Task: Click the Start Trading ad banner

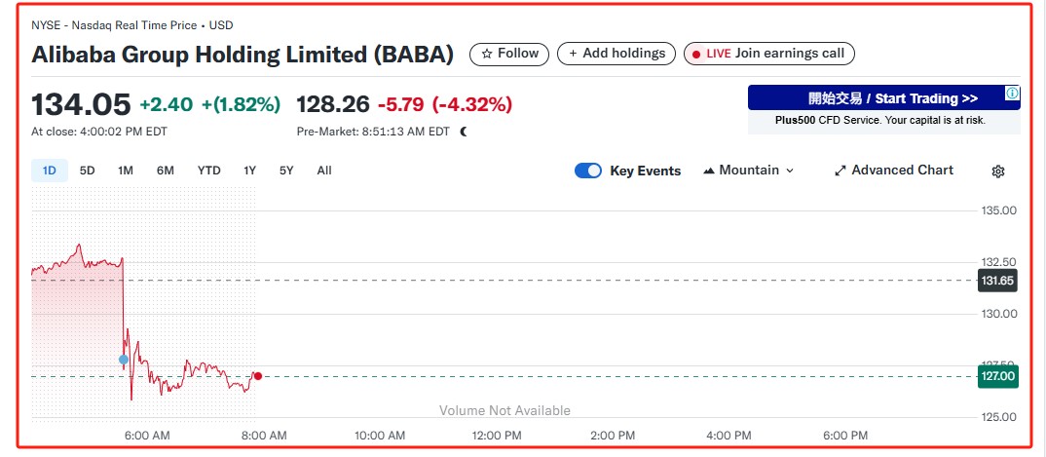Action: coord(877,98)
